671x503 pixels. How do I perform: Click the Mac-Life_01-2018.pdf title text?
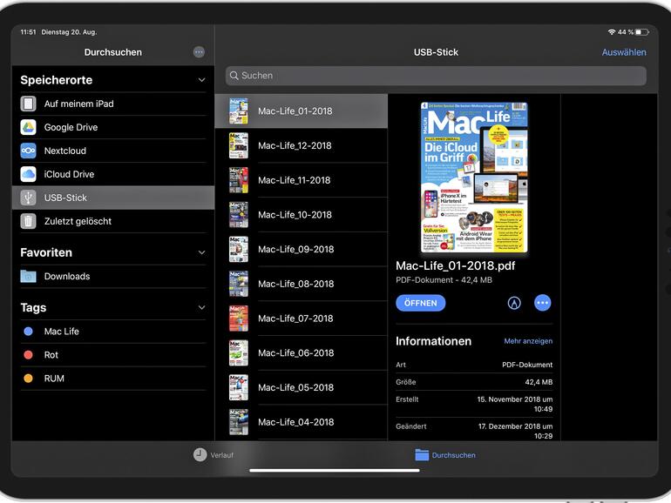click(455, 265)
